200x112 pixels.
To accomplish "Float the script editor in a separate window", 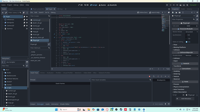I will coord(169,12).
